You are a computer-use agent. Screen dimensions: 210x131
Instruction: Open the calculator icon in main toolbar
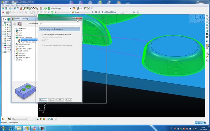click(78, 8)
